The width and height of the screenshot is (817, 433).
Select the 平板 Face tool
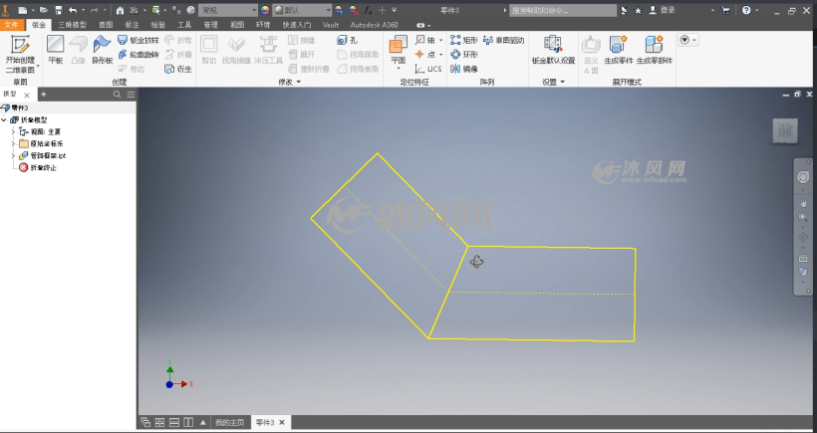tap(55, 50)
